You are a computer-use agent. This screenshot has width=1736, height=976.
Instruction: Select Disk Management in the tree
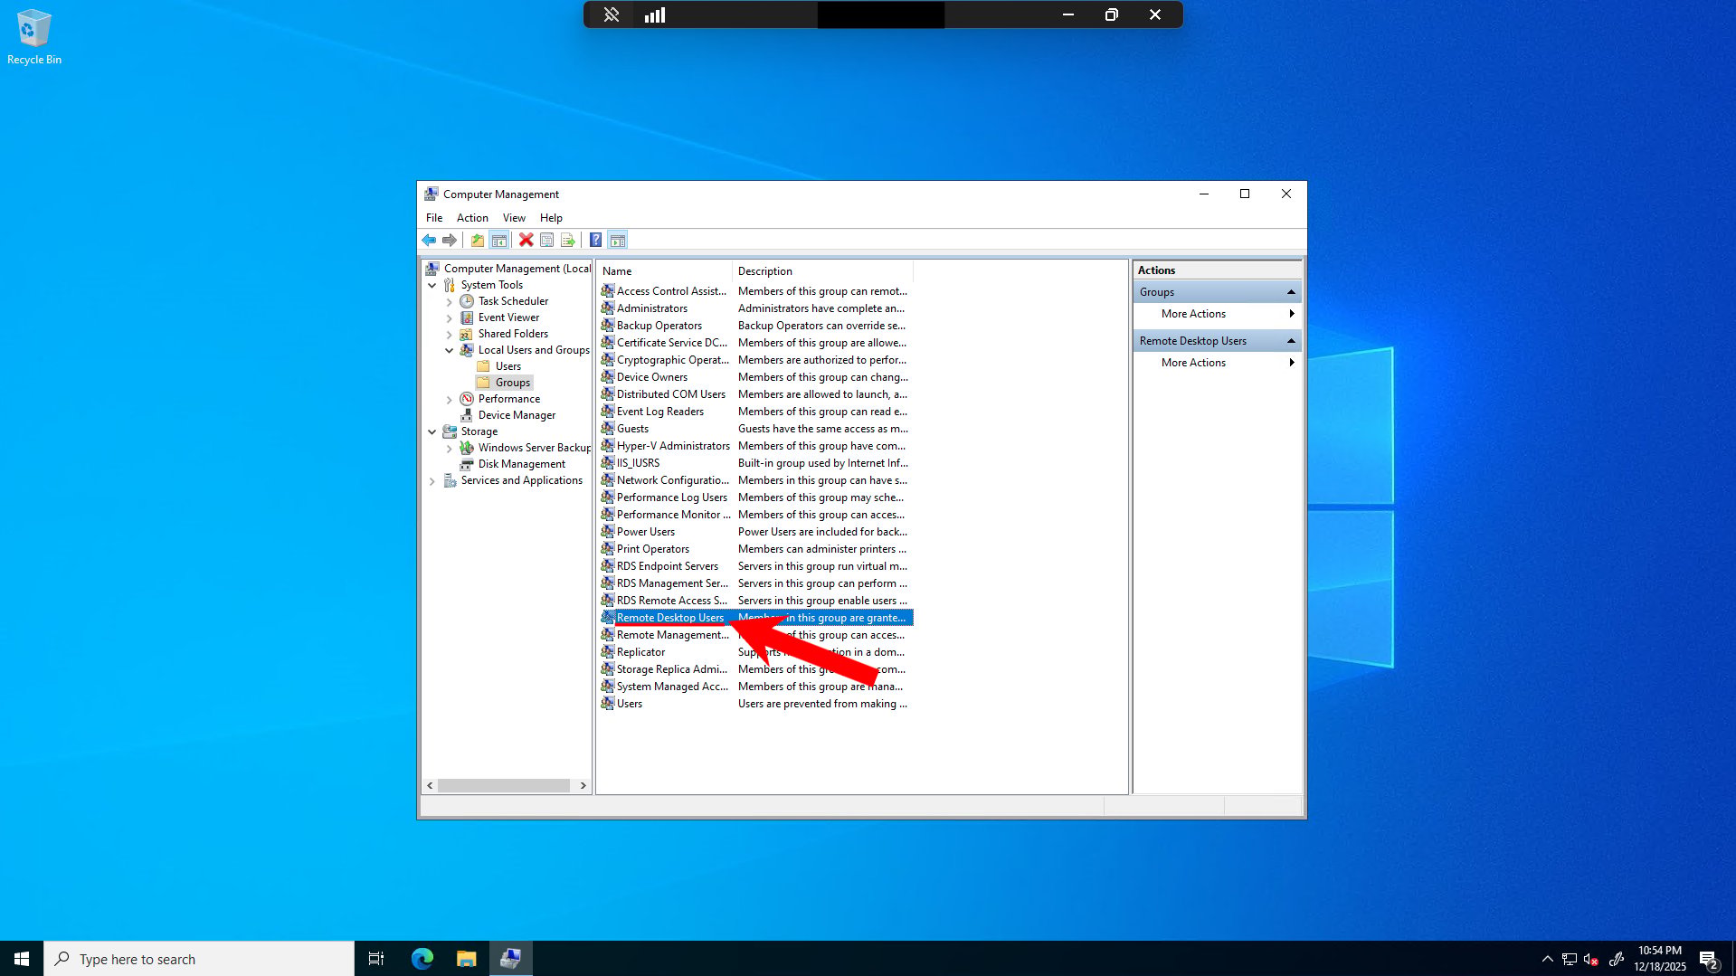(521, 464)
